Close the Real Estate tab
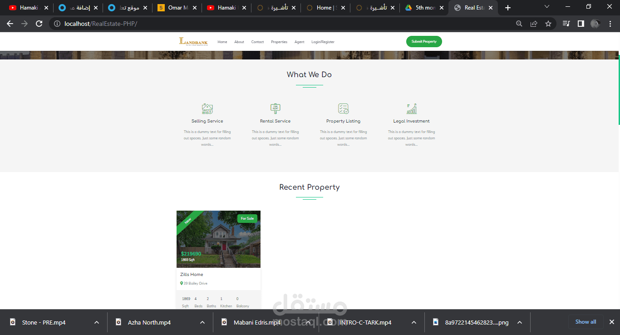 (x=491, y=8)
